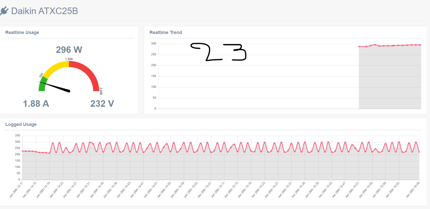Click the Jan 28th 16:03 axis label

pyautogui.click(x=393, y=190)
